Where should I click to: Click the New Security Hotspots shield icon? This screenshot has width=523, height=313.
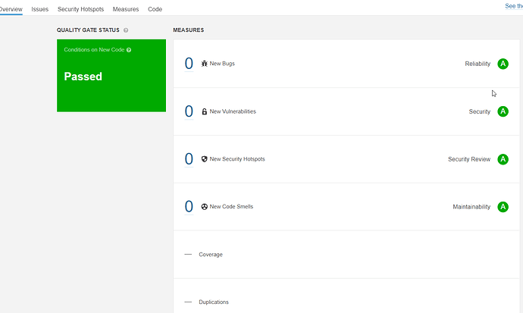tap(204, 159)
